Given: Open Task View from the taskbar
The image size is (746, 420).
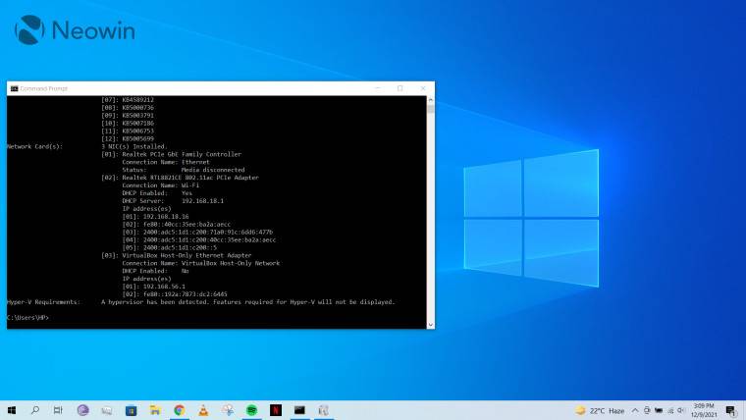Looking at the screenshot, I should coord(59,410).
